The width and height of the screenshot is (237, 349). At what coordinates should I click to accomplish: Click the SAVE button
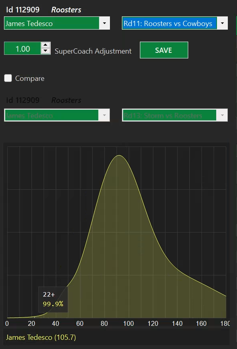(x=164, y=50)
